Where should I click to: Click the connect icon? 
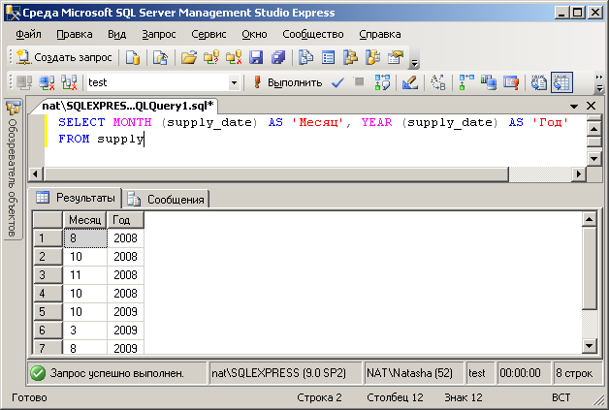(x=24, y=82)
